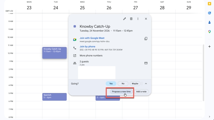214x120 pixels.
Task: Select Wednesday 25 date header
Action: tap(82, 8)
